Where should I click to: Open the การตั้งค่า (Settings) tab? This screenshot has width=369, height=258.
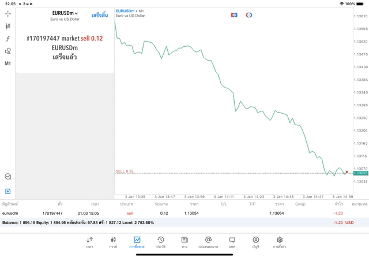coord(279,242)
